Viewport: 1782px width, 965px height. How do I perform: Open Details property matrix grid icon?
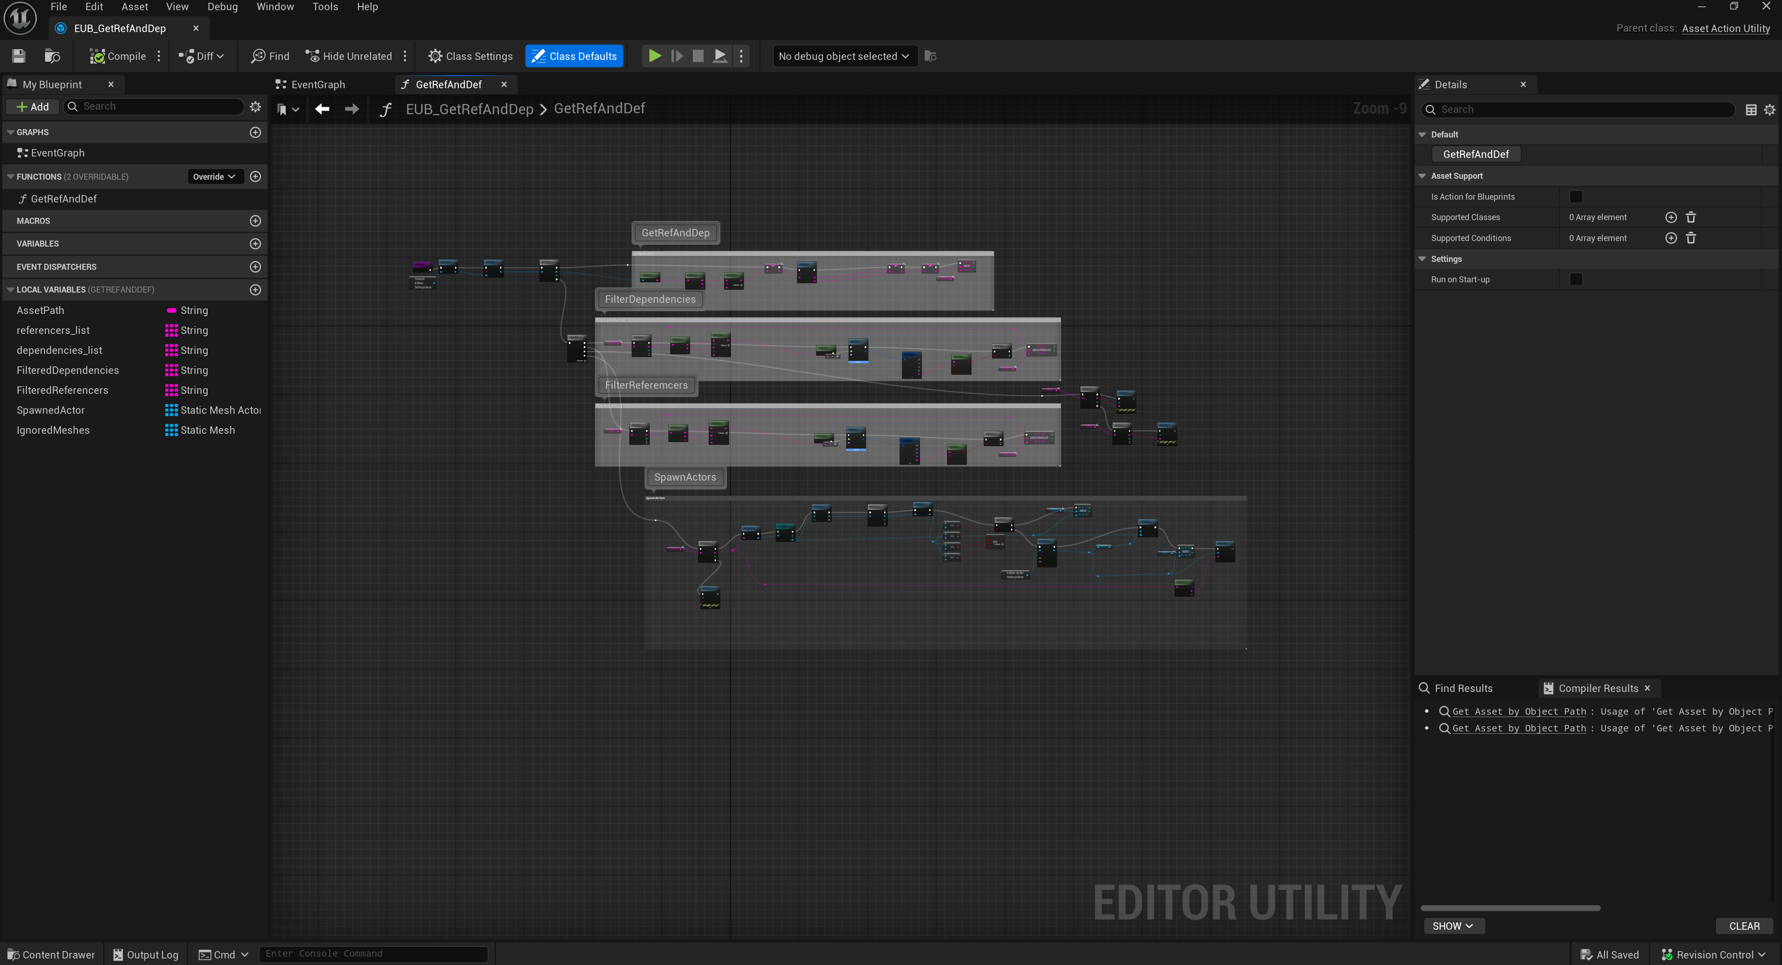click(x=1751, y=109)
